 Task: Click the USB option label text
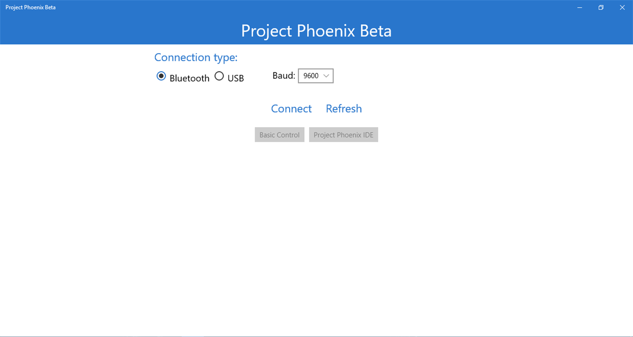click(236, 78)
